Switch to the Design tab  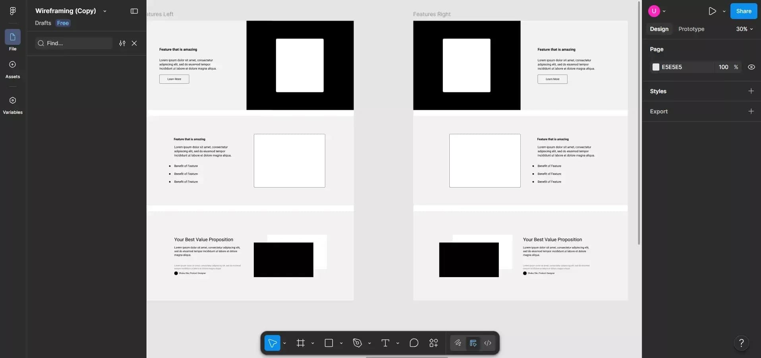pyautogui.click(x=659, y=29)
